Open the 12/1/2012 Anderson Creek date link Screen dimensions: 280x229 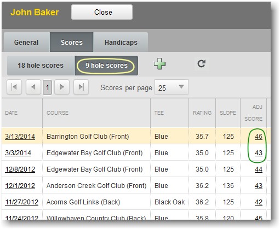point(20,186)
